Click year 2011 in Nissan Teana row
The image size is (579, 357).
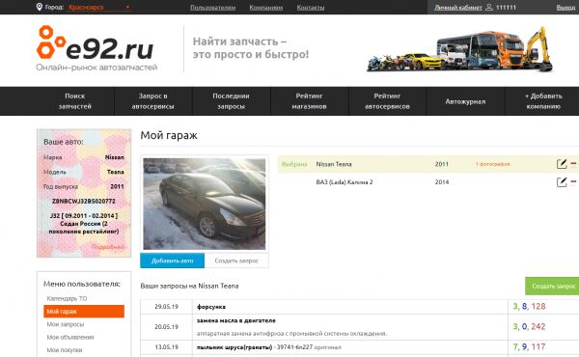tap(442, 164)
